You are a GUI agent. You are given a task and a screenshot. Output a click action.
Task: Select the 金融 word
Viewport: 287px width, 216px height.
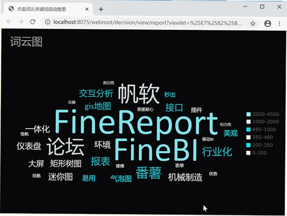tap(72, 102)
